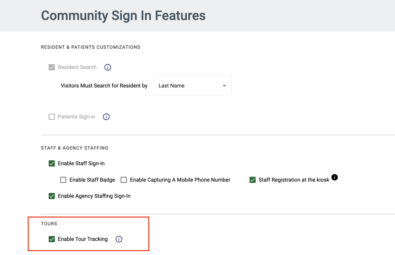Uncheck the Enable Staff Sign-In checkbox
Viewport: 395px width, 255px height.
52,163
